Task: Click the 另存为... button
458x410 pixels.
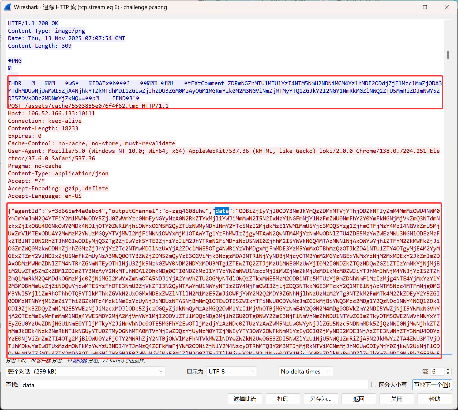Action: 321,399
